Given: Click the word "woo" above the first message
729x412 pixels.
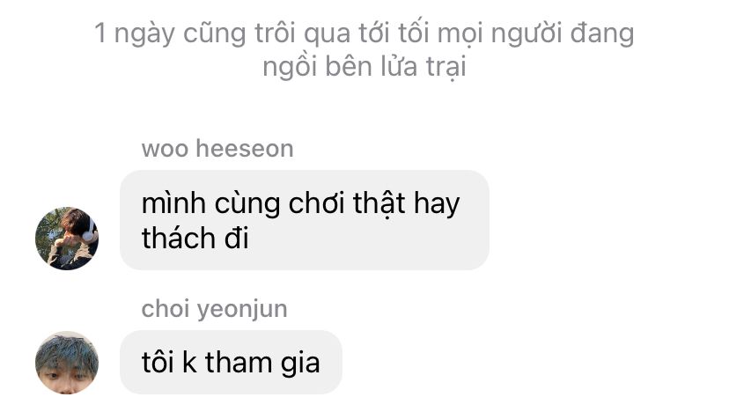Looking at the screenshot, I should point(165,150).
